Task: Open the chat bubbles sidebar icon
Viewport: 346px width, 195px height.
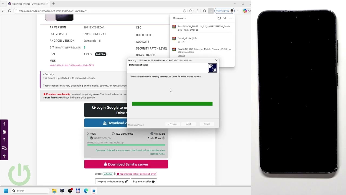Action: 4,148
